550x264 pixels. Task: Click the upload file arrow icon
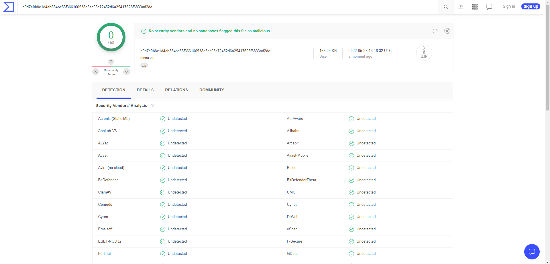pos(461,7)
